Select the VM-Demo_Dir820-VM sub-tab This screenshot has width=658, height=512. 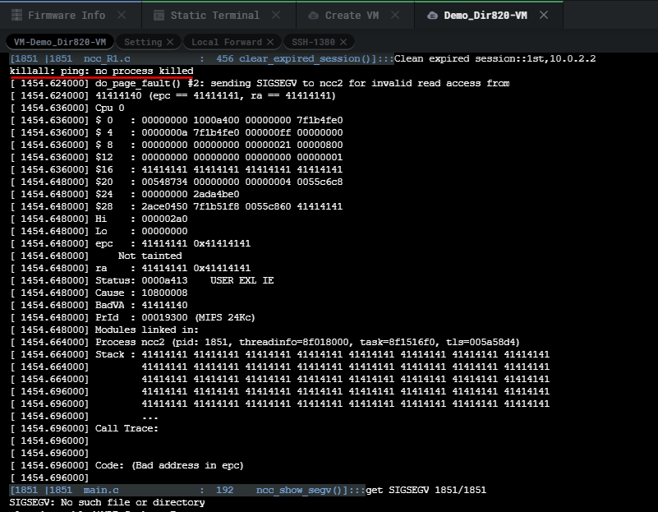click(60, 42)
